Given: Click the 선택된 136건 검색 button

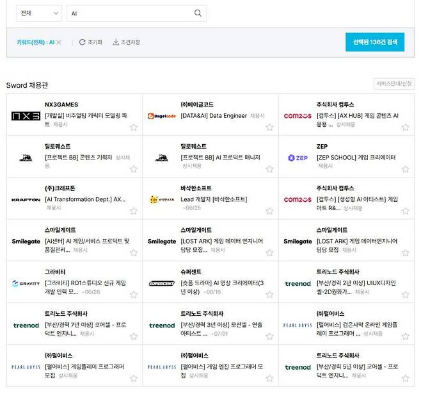Looking at the screenshot, I should pyautogui.click(x=375, y=42).
